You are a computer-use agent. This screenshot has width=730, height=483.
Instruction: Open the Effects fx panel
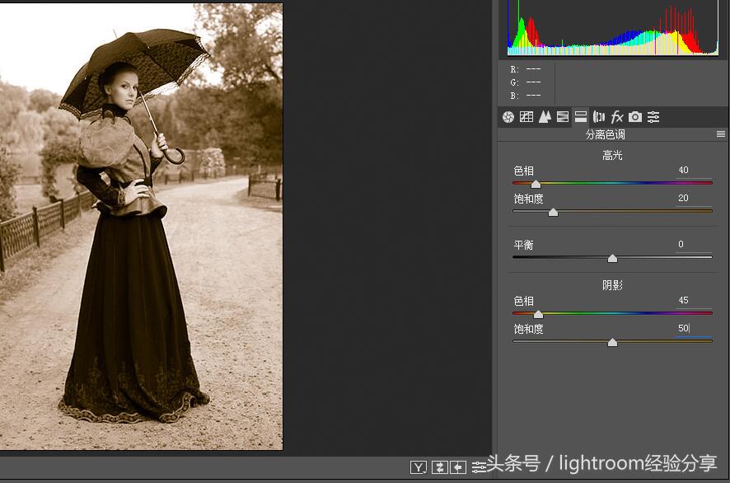[617, 116]
